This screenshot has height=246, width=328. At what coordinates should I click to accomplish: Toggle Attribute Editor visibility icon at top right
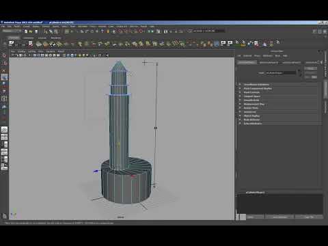coord(315,31)
